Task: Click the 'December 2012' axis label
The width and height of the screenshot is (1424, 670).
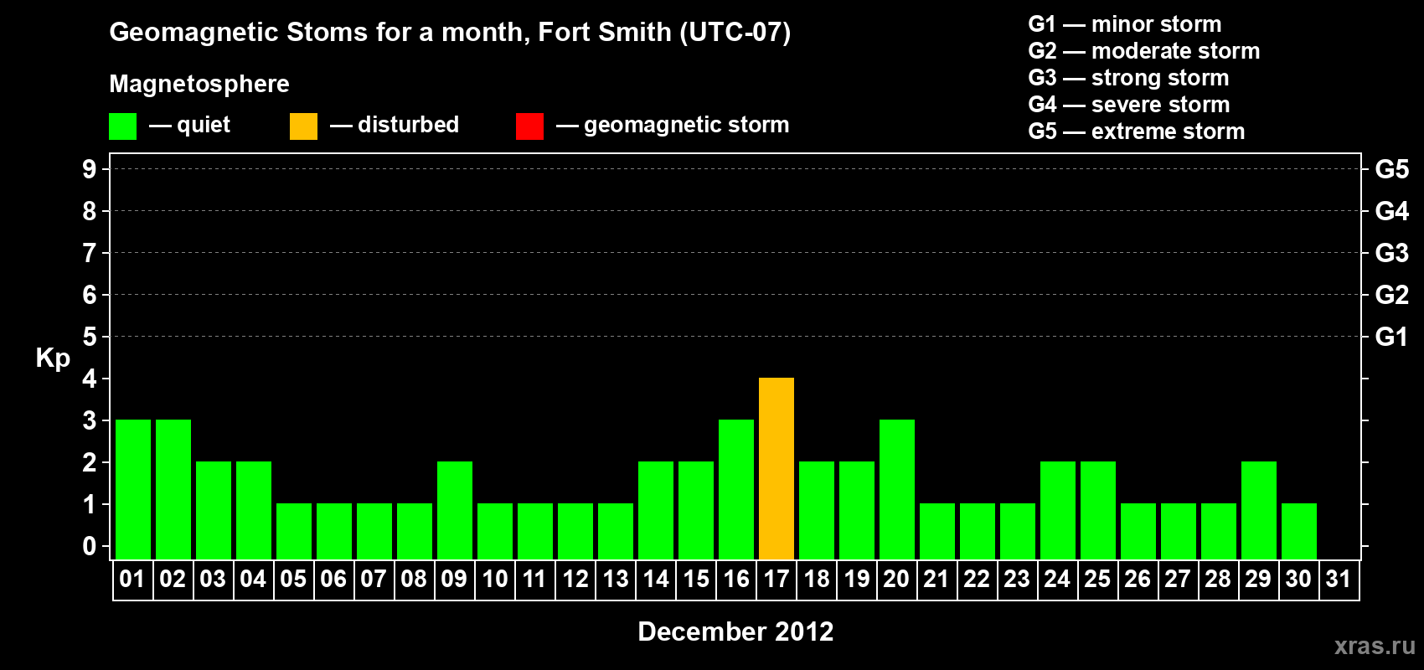Action: (736, 631)
